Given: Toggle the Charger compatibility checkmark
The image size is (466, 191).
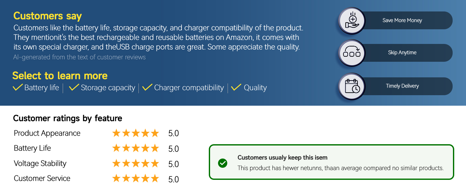Looking at the screenshot, I should (x=147, y=88).
